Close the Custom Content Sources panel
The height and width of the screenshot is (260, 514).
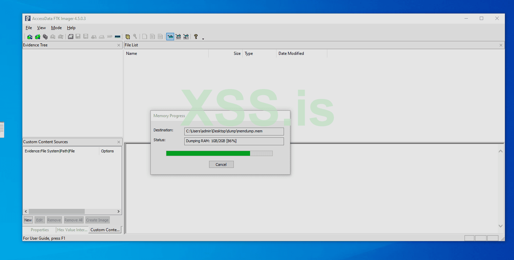point(119,142)
